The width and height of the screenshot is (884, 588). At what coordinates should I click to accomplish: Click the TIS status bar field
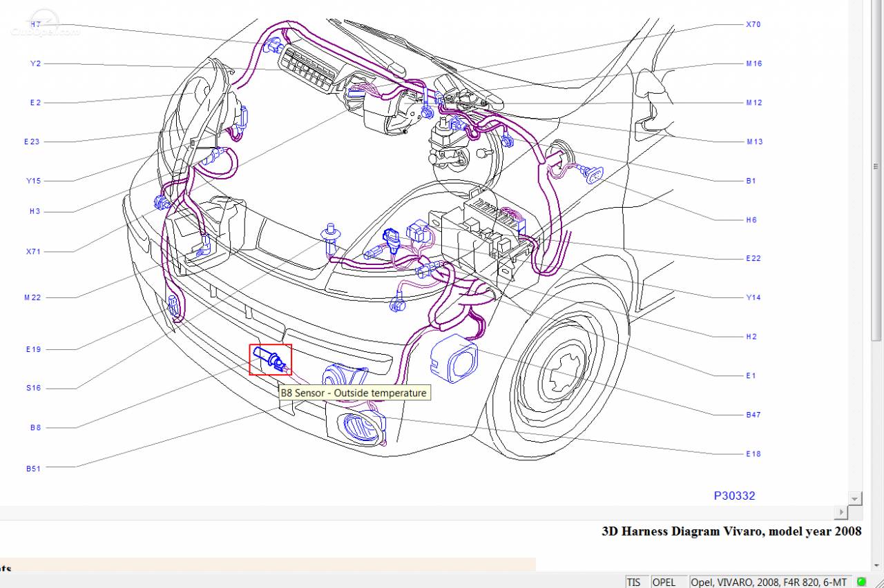(x=638, y=582)
